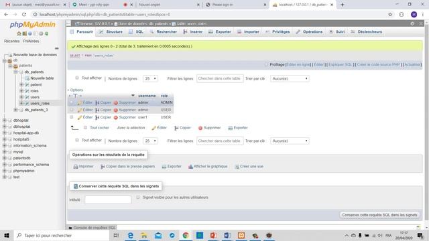Click Conserver cette requête SQL button
The height and width of the screenshot is (241, 429).
(x=380, y=215)
